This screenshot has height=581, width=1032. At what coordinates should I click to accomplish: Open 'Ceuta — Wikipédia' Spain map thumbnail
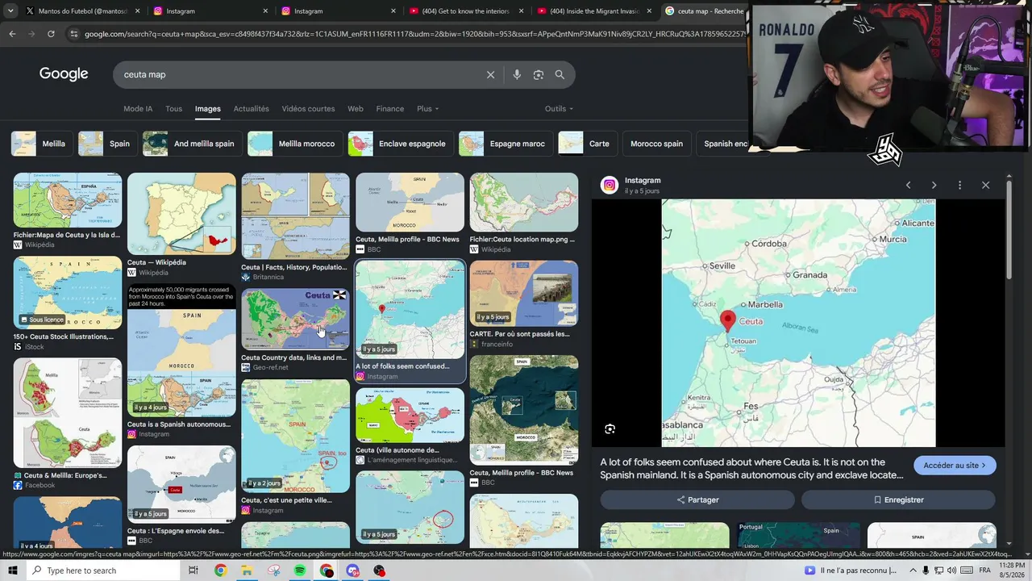point(181,214)
